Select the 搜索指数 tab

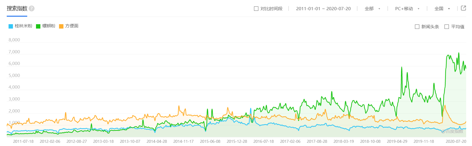[x=17, y=8]
